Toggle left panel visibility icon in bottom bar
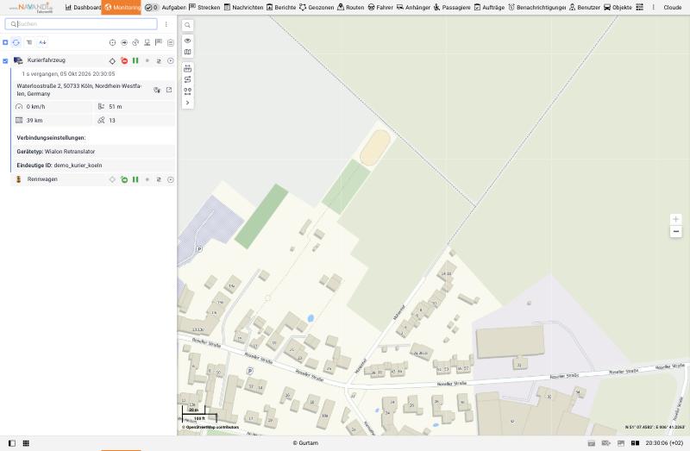This screenshot has width=690, height=451. pyautogui.click(x=12, y=443)
